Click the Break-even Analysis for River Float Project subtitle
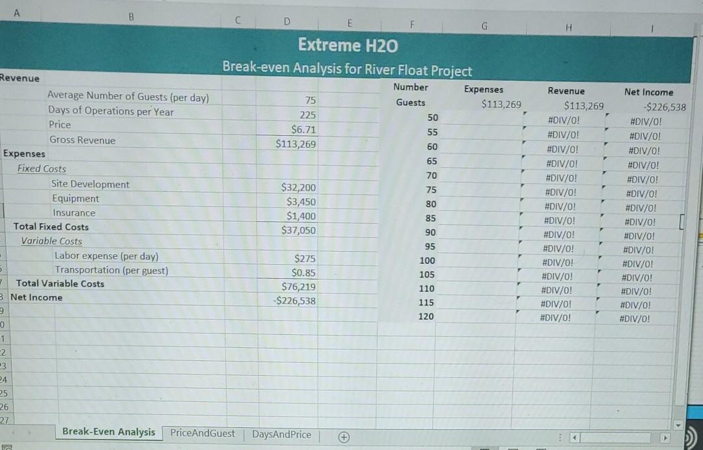Image resolution: width=703 pixels, height=450 pixels. [x=347, y=68]
